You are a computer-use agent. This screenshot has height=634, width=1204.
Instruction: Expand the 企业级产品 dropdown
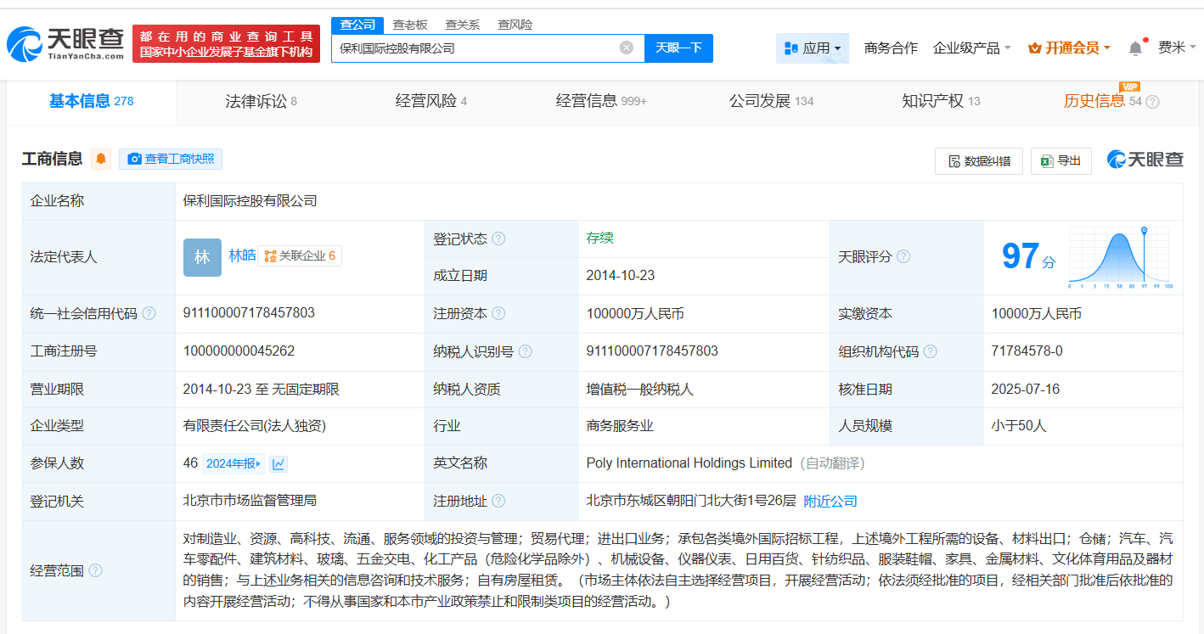tap(971, 48)
